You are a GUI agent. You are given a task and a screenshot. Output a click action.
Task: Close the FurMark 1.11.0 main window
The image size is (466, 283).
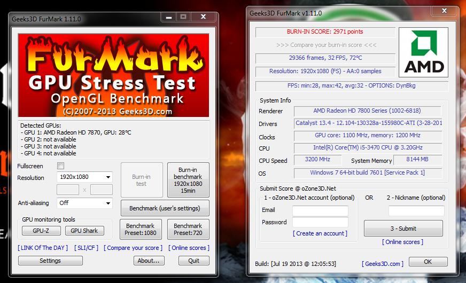tap(203, 17)
